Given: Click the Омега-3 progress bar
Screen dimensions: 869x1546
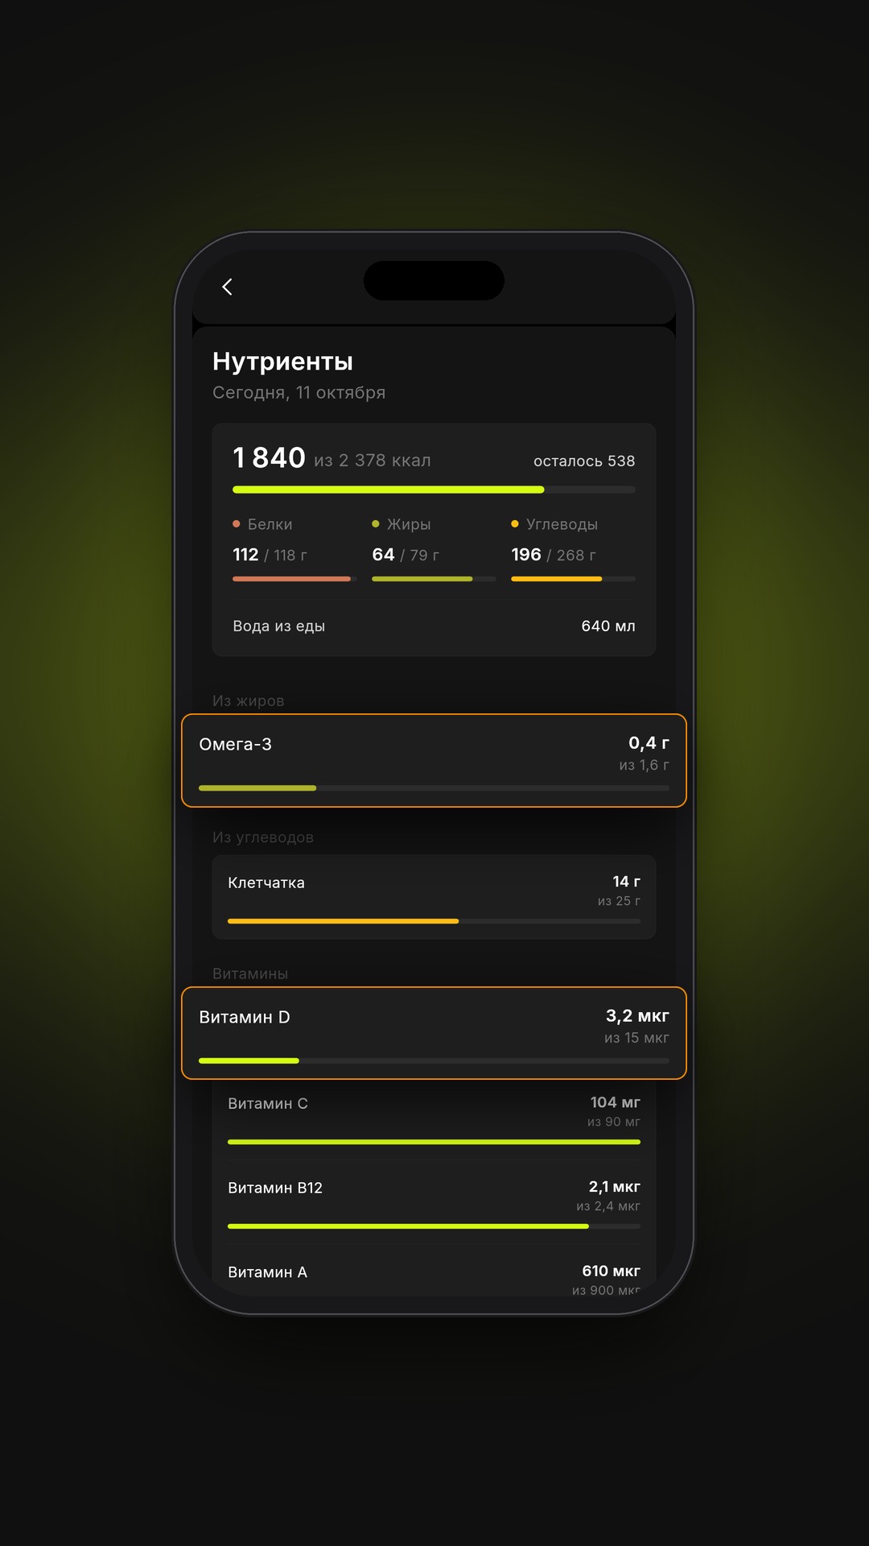Looking at the screenshot, I should [x=434, y=788].
